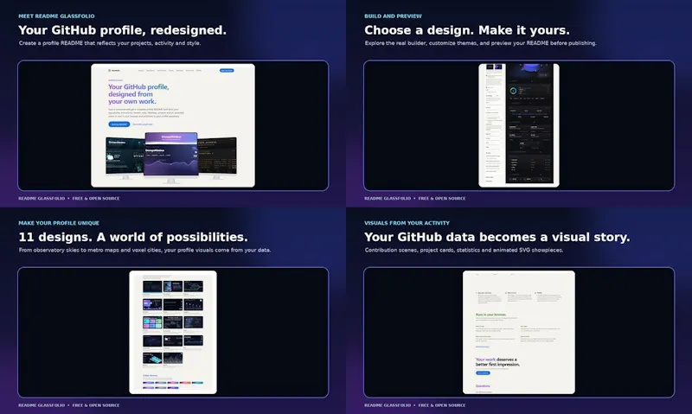Click 'Your GitHub profile, designed from your own work.' heading
The image size is (692, 414).
click(x=138, y=94)
